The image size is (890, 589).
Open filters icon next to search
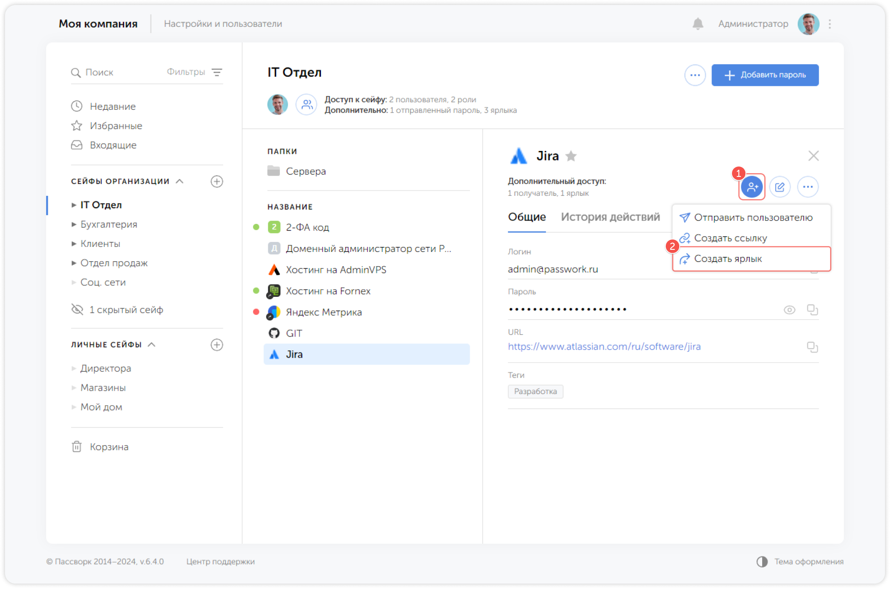click(x=217, y=73)
